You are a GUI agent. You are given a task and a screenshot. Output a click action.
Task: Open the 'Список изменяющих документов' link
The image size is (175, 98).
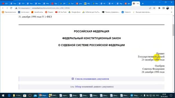point(92,79)
